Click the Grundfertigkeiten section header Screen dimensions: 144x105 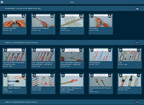tap(72, 8)
